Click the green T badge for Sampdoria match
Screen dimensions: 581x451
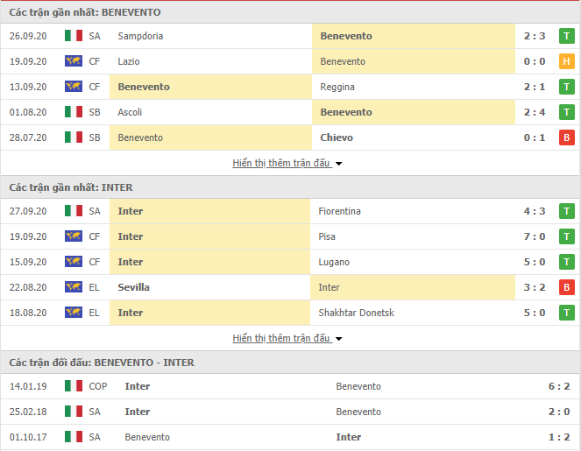[567, 36]
